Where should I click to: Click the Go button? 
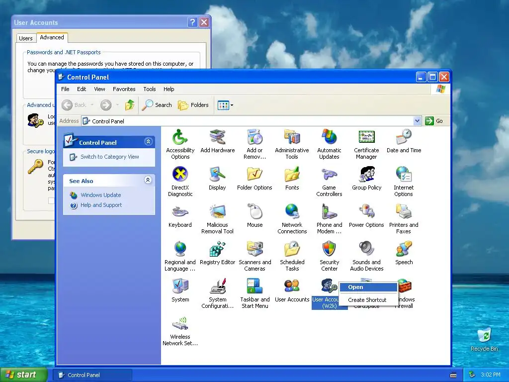click(434, 121)
